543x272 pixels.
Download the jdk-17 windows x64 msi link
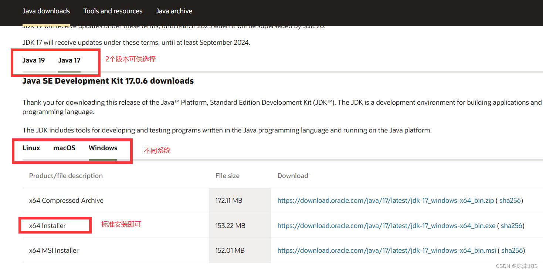tap(387, 251)
